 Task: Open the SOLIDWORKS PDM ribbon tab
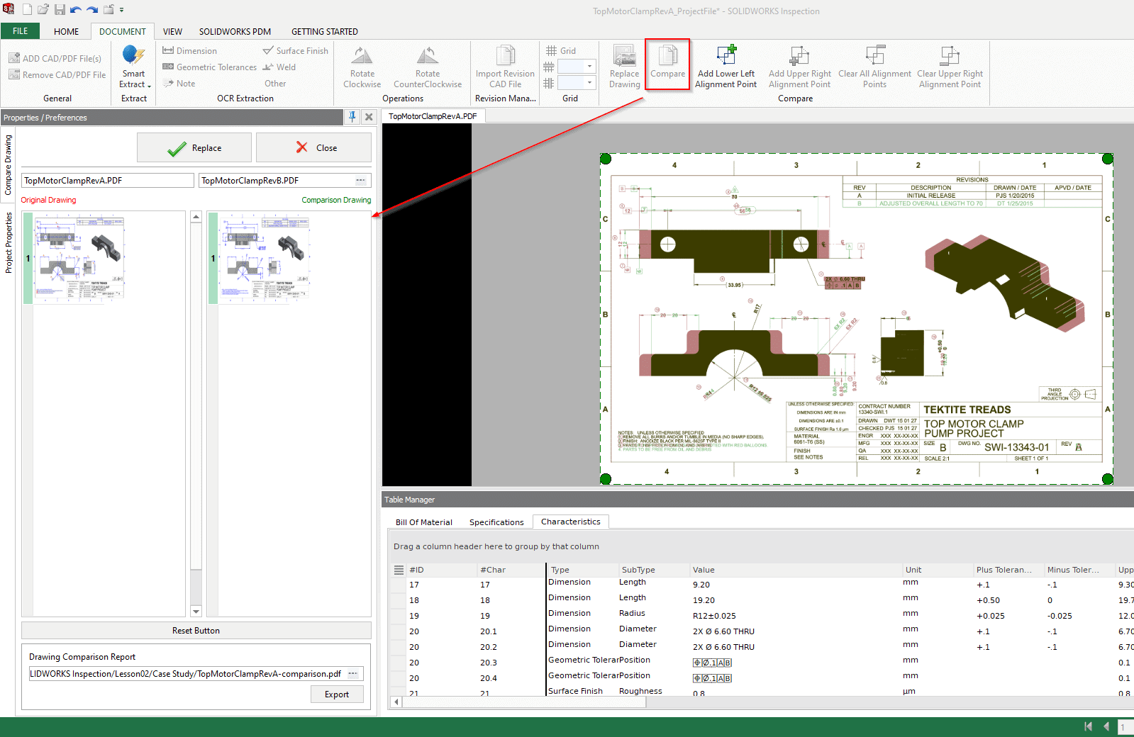(x=235, y=31)
